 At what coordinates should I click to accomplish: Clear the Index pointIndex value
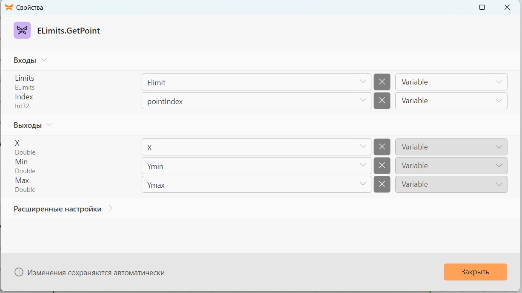382,101
